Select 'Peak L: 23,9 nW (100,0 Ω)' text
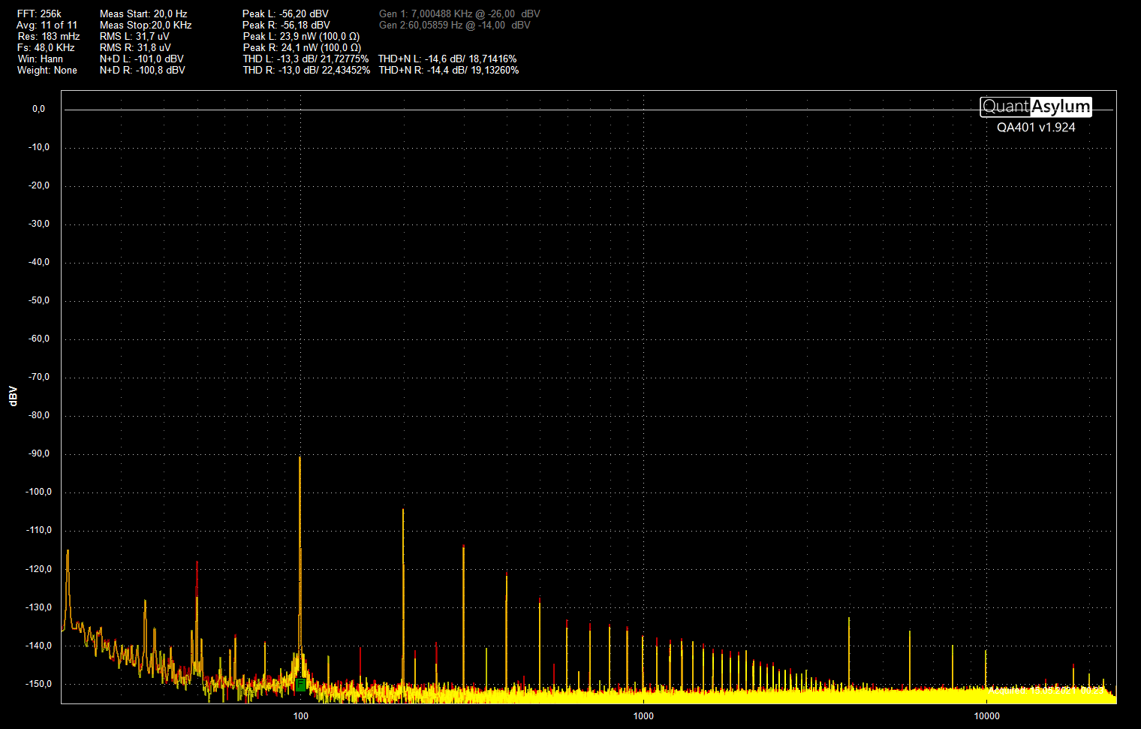Screen dimensions: 1141x729 click(301, 36)
